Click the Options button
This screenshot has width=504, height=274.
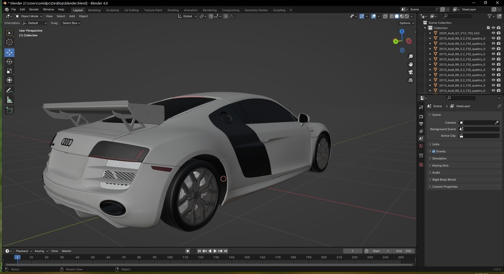pyautogui.click(x=407, y=23)
